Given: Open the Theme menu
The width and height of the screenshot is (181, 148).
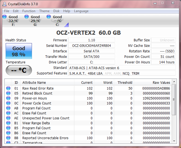Looking at the screenshot, I should (x=44, y=11).
